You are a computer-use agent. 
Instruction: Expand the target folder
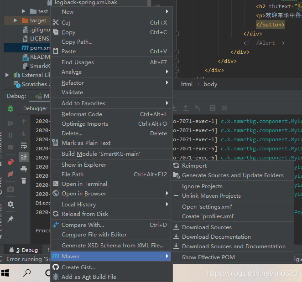tap(15, 21)
